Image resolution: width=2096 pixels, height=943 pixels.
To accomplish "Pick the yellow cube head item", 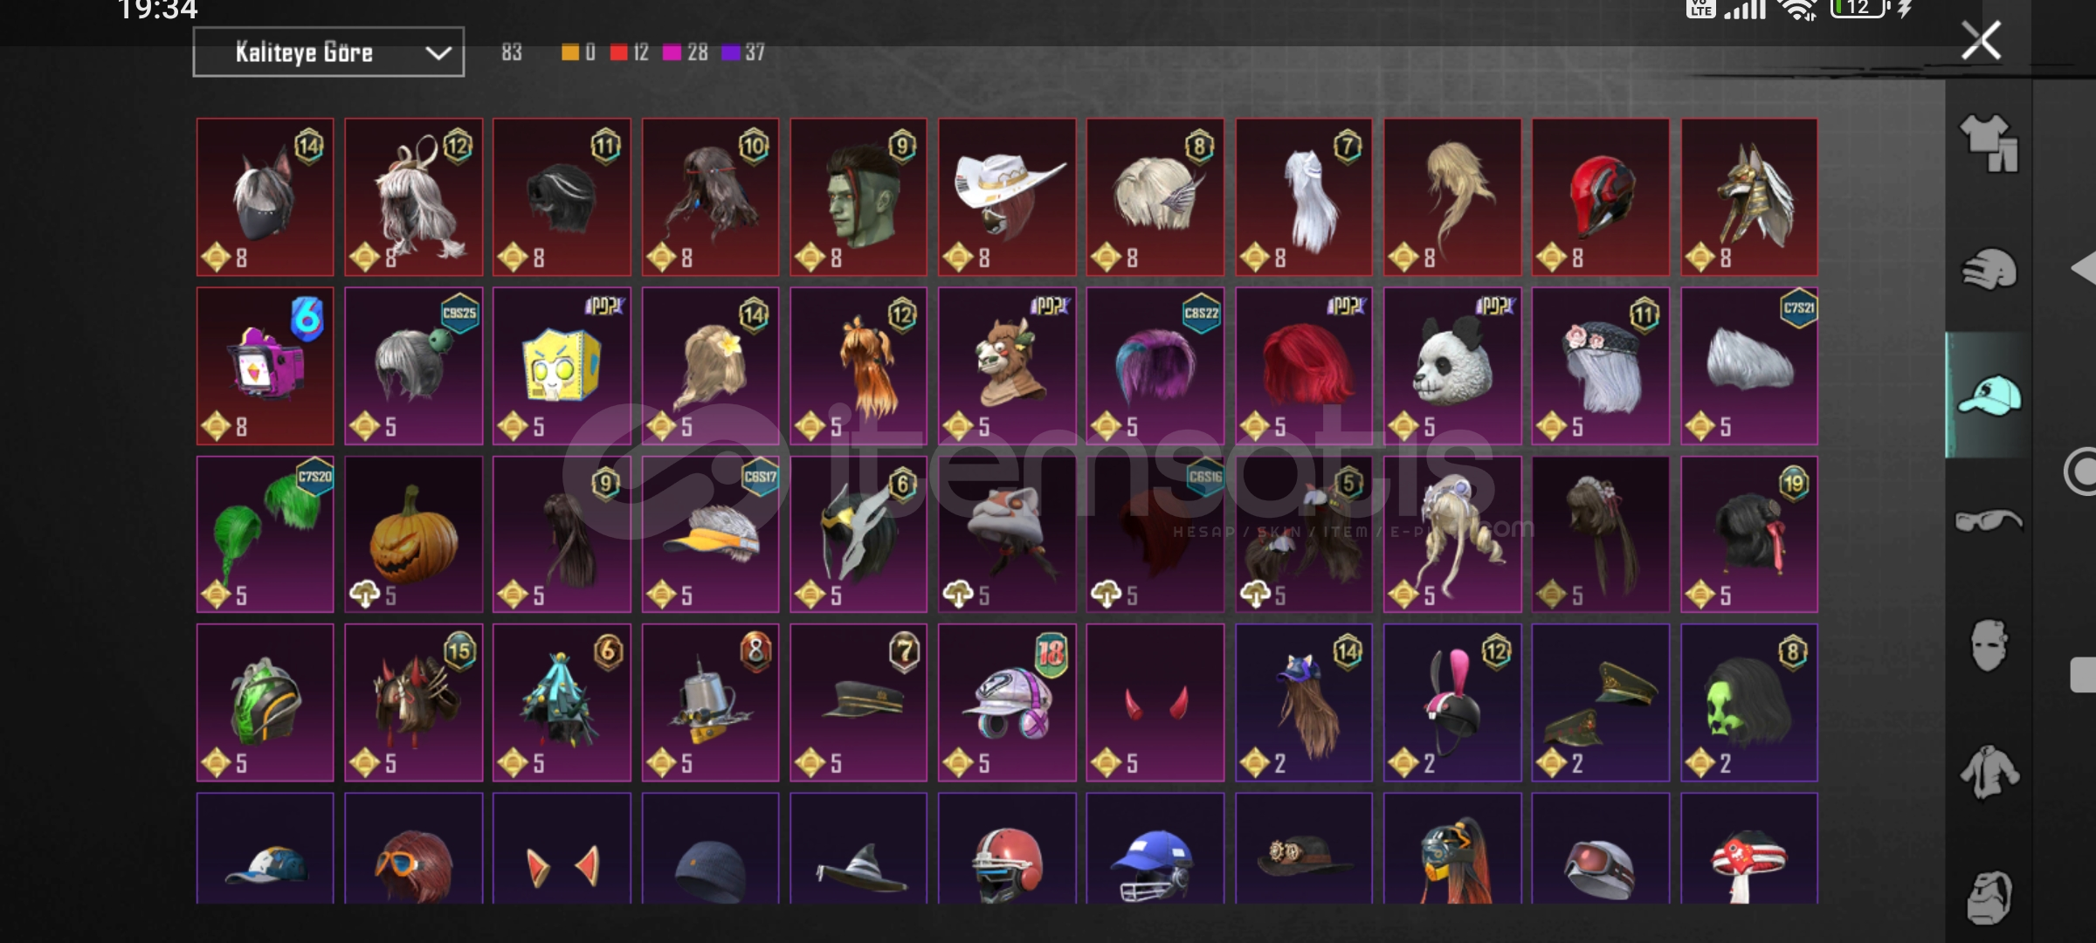I will pos(562,366).
